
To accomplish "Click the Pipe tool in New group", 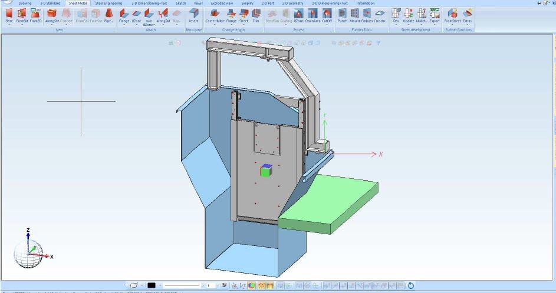I will 108,15.
